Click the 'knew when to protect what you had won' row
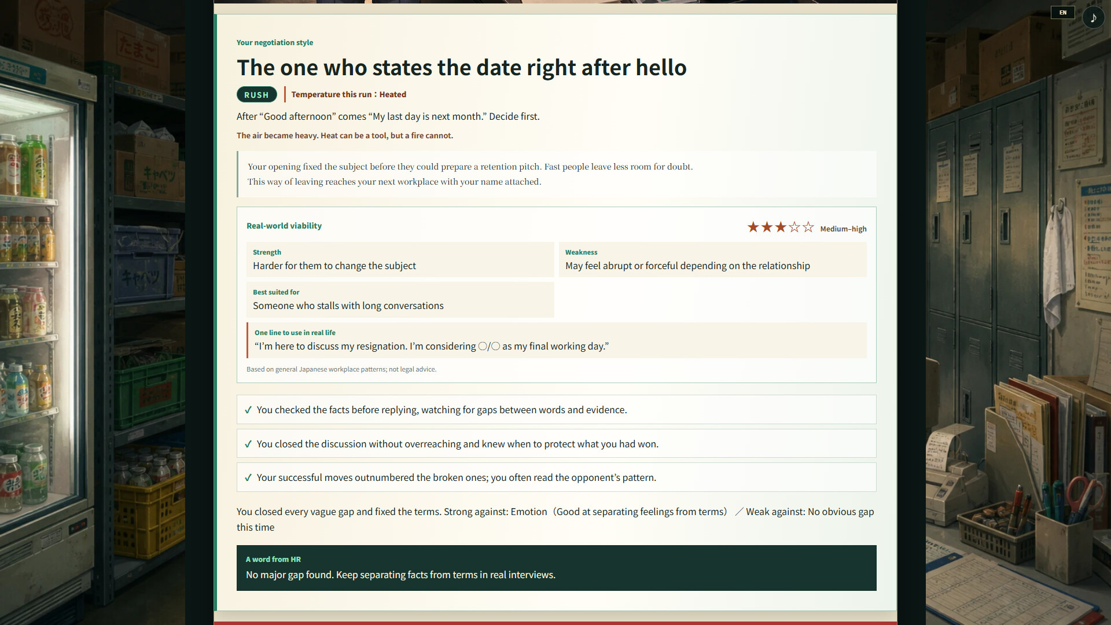 pyautogui.click(x=557, y=444)
